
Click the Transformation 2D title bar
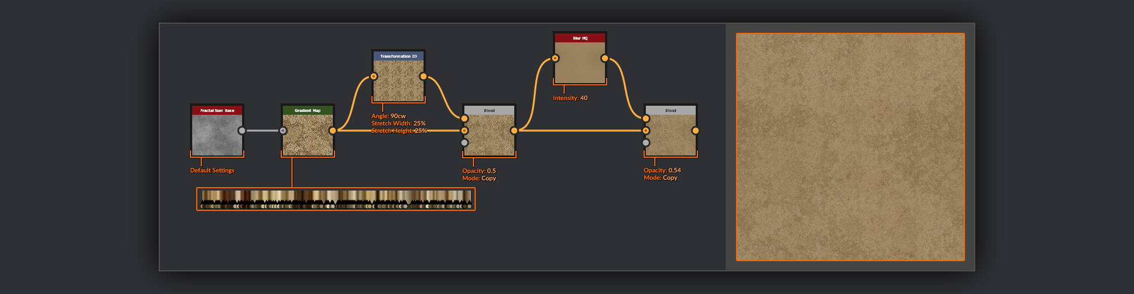[x=399, y=56]
